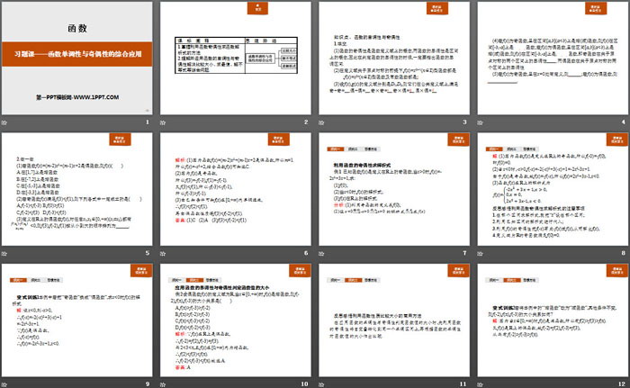Click orange corner tag on slide 5
630x388 pixels.
(x=120, y=140)
